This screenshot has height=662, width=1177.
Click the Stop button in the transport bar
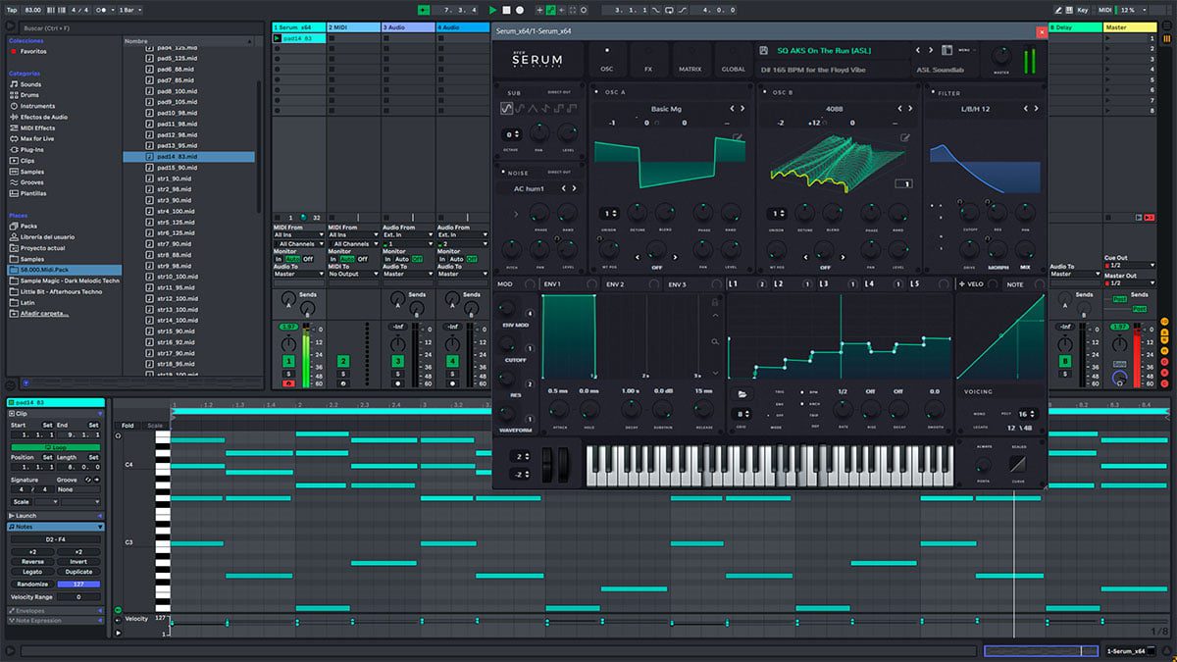(506, 10)
